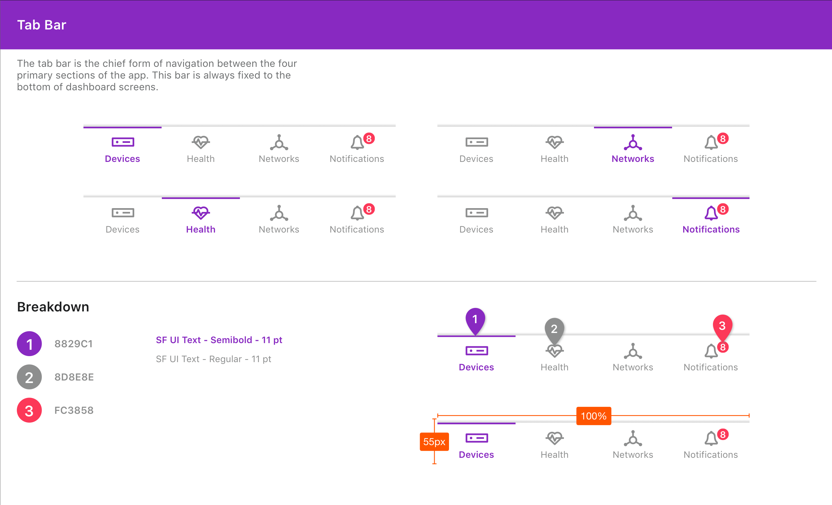Click the bell icon under the red pin 3
Viewport: 832px width, 505px height.
click(x=711, y=351)
